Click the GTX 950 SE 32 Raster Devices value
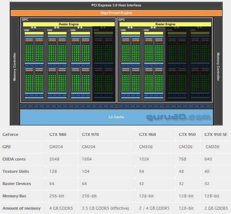231x214 pixels. [207, 184]
